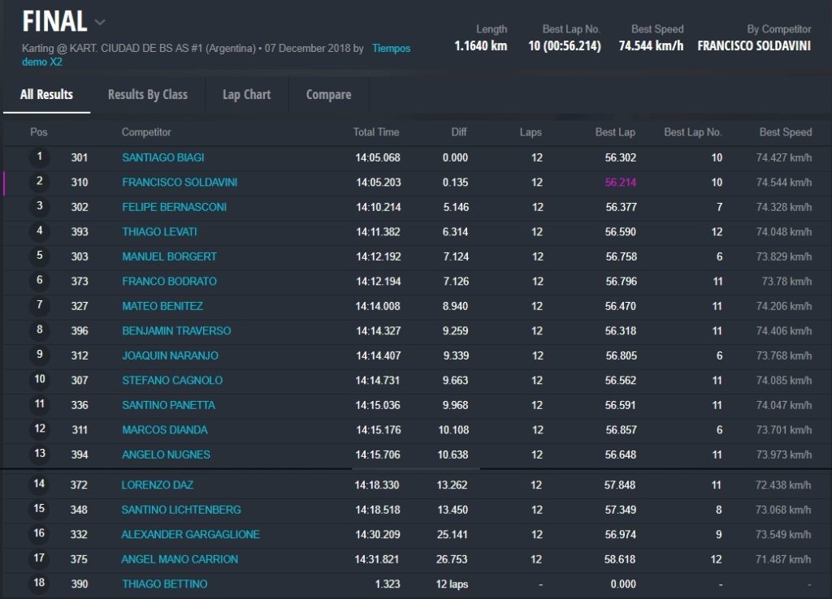Screen dimensions: 832x599
Task: Click the position 13 circle badge
Action: [39, 455]
